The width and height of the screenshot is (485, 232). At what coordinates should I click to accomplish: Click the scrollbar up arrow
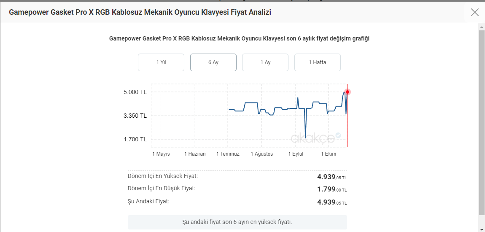point(482,27)
